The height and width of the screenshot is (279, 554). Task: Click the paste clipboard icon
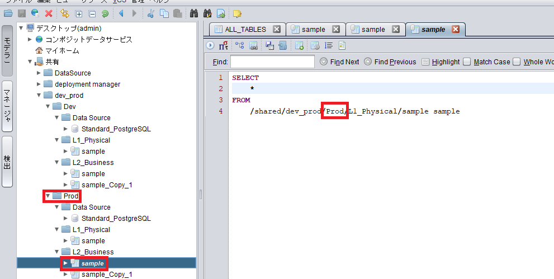point(178,14)
